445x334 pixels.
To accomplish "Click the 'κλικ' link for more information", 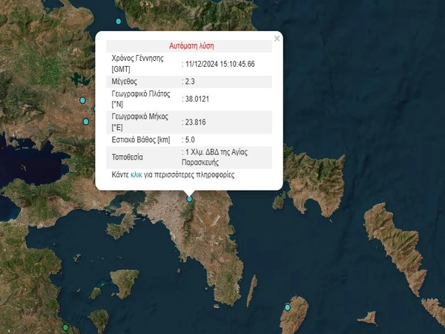I will (x=136, y=175).
